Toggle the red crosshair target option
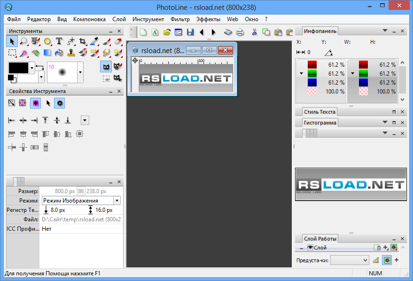The height and width of the screenshot is (281, 413). [x=23, y=103]
